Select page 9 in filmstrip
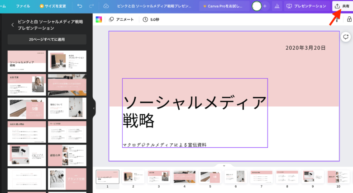 pyautogui.click(x=313, y=177)
